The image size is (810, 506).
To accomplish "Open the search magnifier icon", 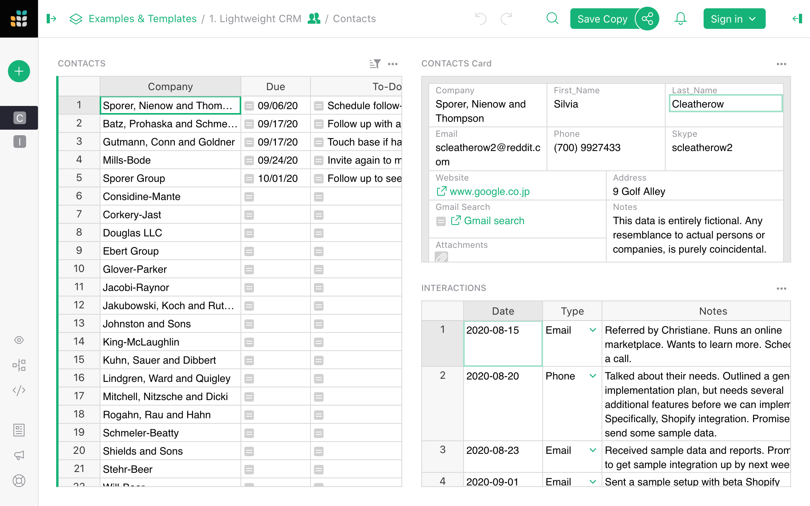I will point(552,19).
